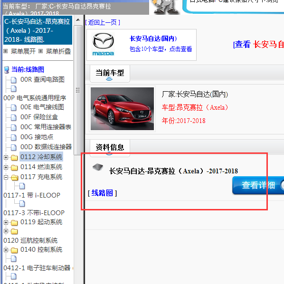Click the page icon beside 00C 常用连接器表
This screenshot has height=284, width=284.
[x=14, y=127]
